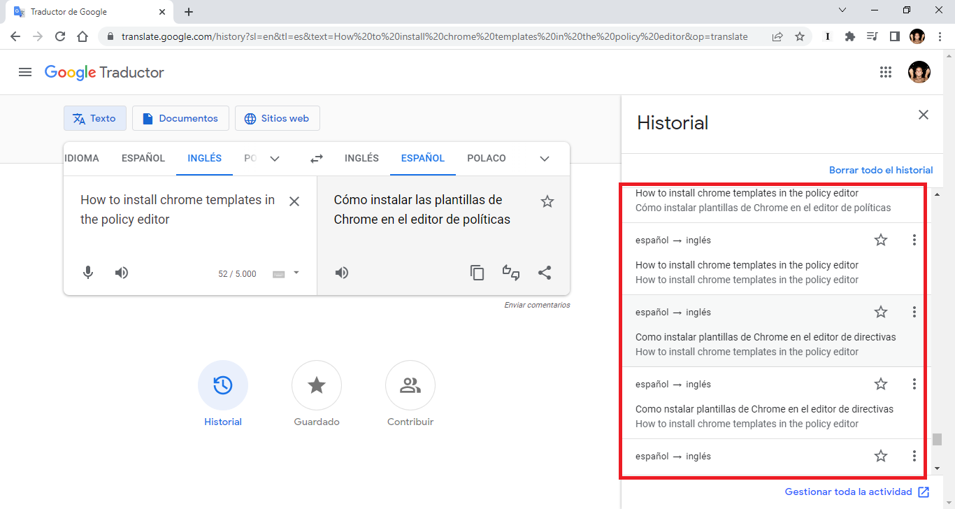The image size is (955, 509).
Task: Click the history panel scrollbar thumb
Action: (937, 439)
